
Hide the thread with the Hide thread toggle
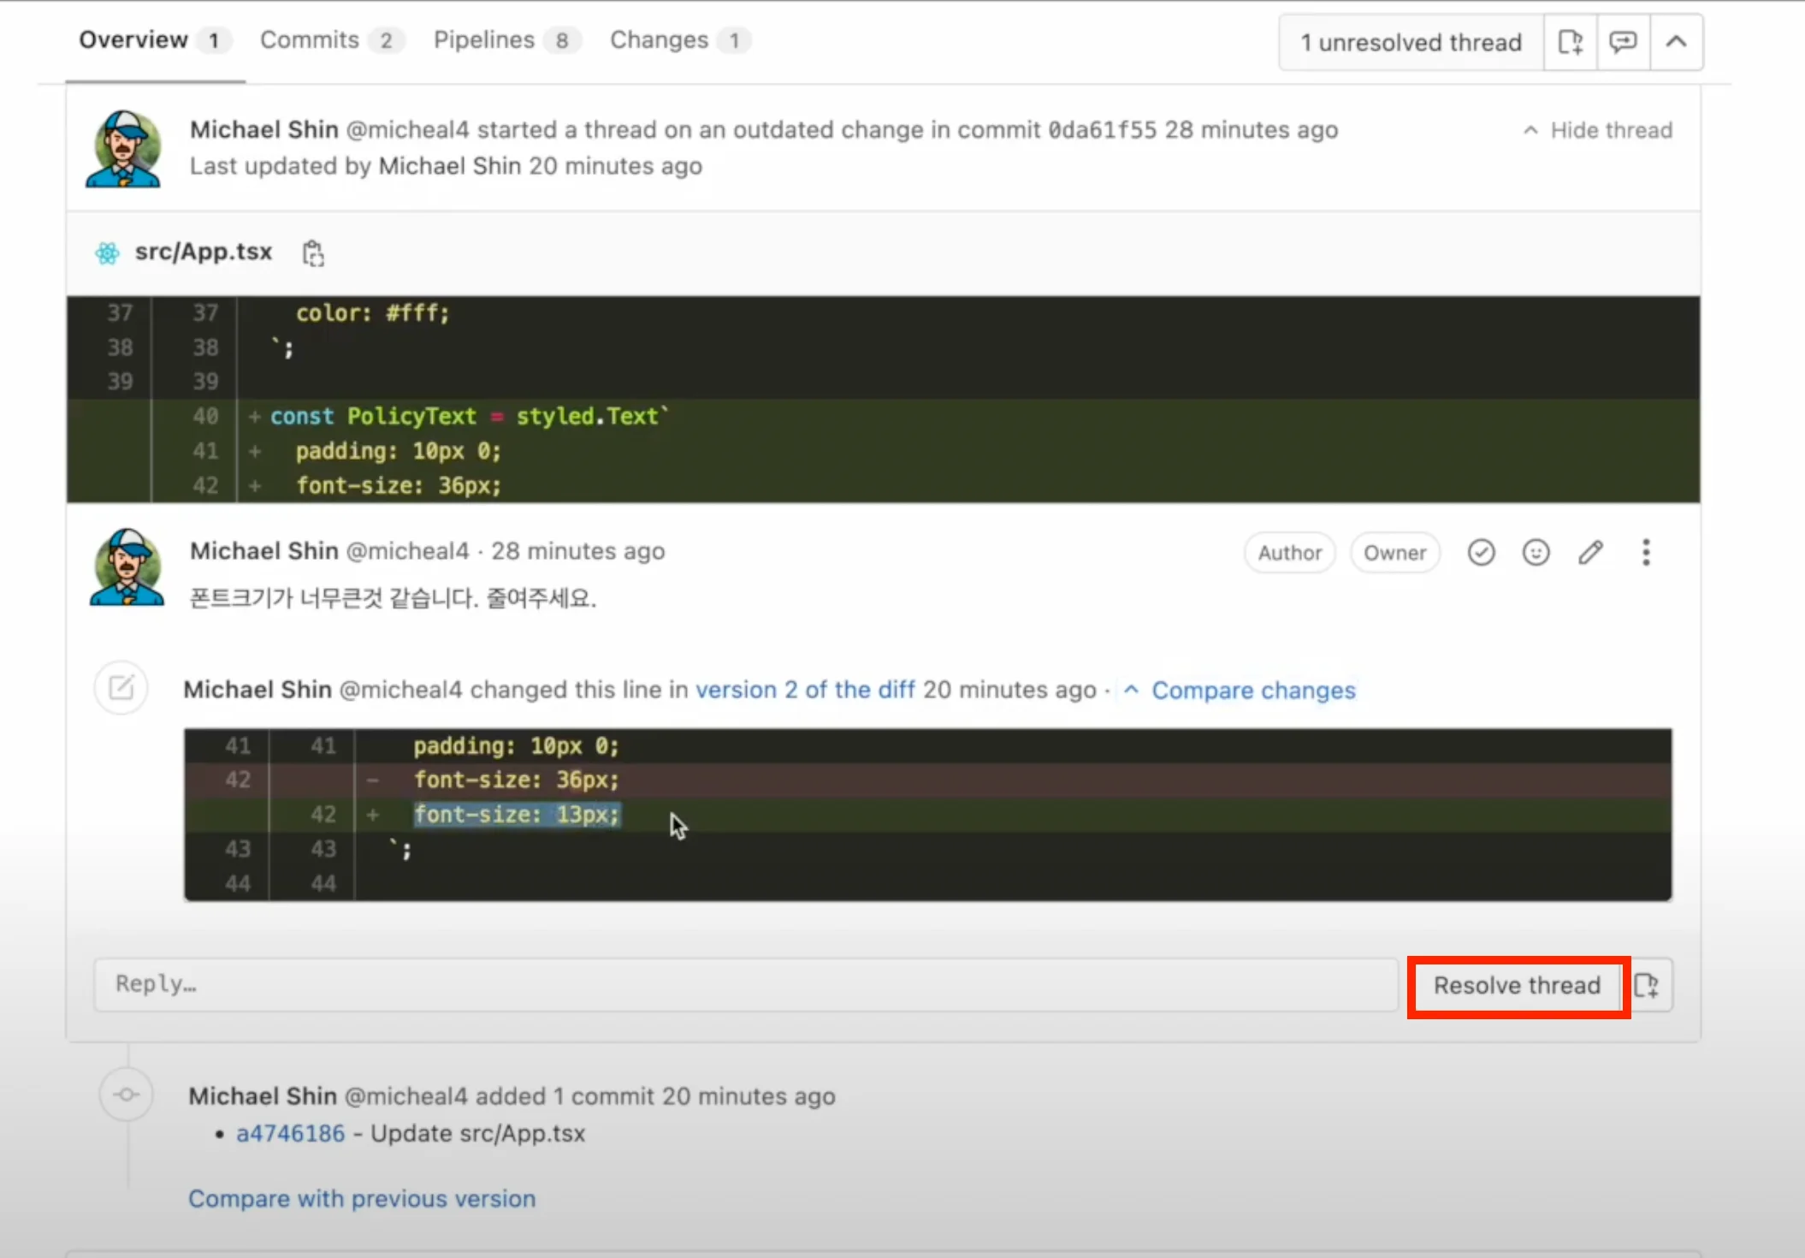coord(1598,130)
